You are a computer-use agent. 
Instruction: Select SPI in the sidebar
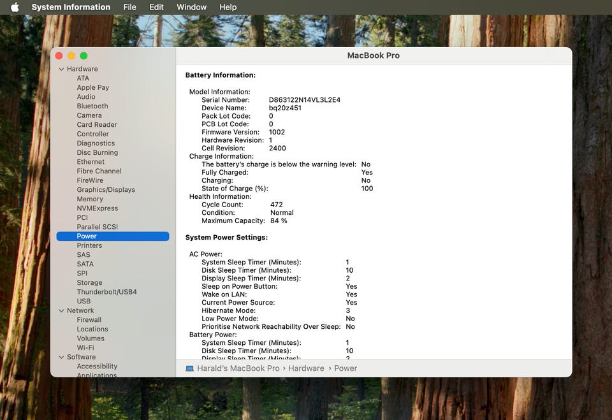tap(82, 273)
